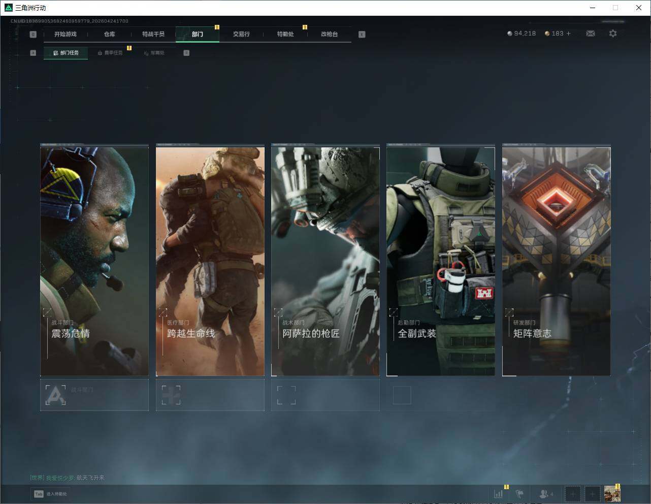Open the 全副武装 logistics department card
Viewport: 651px width, 504px height.
pos(441,261)
